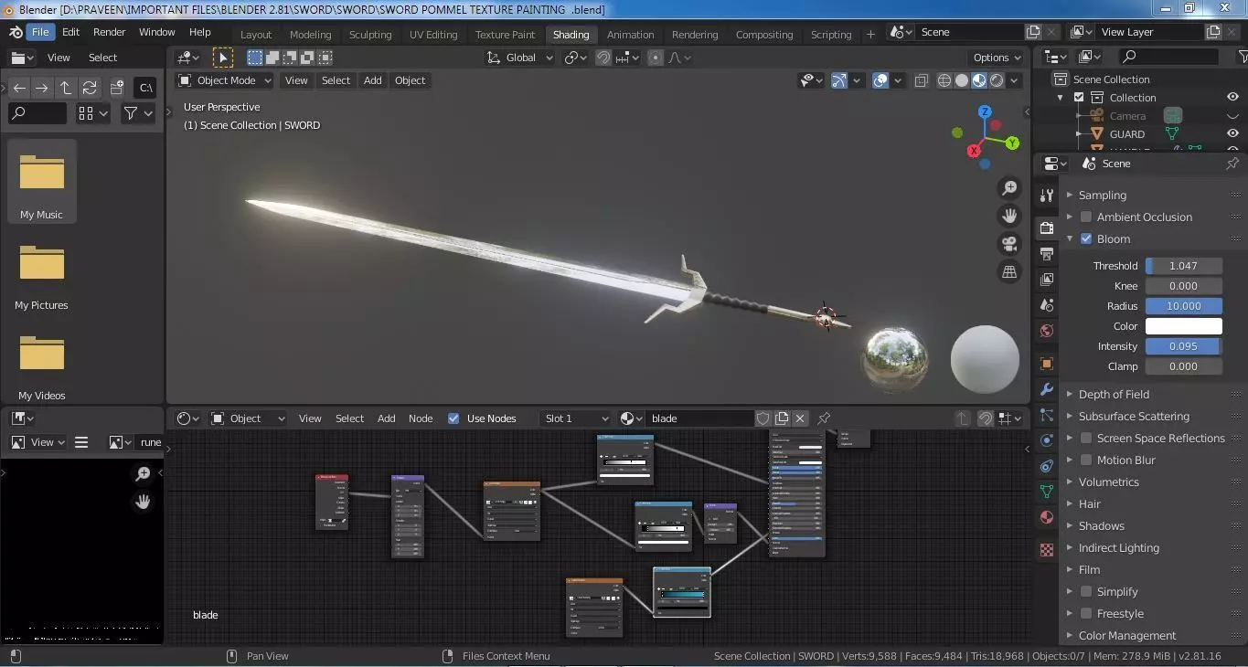Viewport: 1248px width, 667px height.
Task: Open the Material properties tab
Action: [x=1047, y=518]
